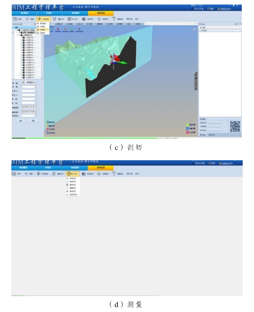
Task: Click the funnel filter icon in upper window
Action: (114, 19)
